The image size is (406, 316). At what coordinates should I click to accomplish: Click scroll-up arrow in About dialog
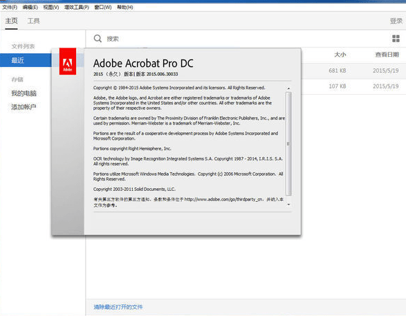[x=288, y=89]
